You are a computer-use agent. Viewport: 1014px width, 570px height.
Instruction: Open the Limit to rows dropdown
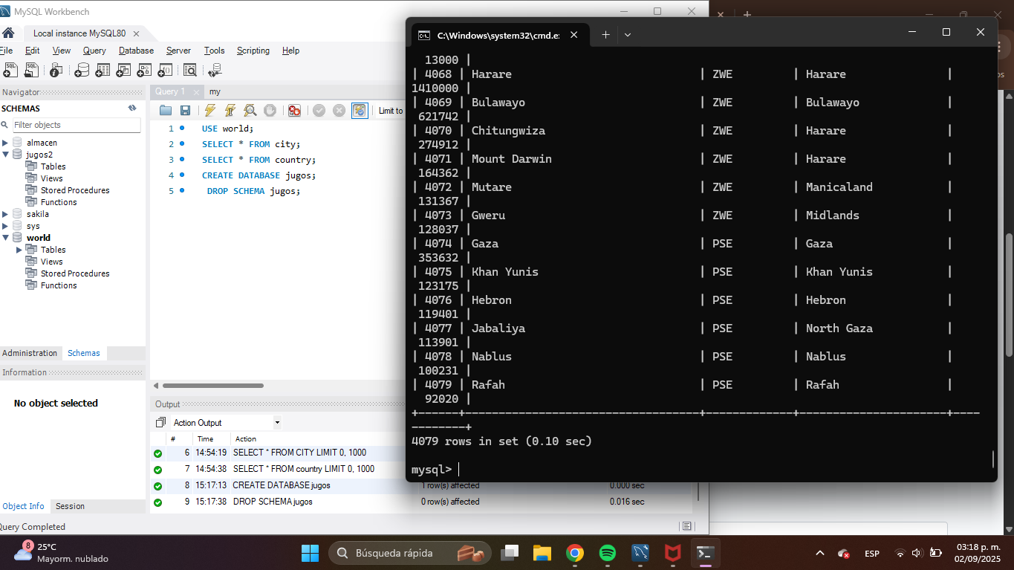tap(390, 111)
